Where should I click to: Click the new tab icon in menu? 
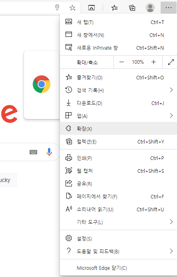point(69,22)
